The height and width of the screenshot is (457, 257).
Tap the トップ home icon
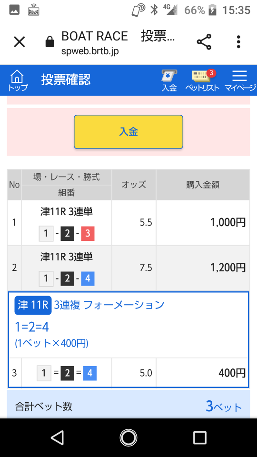click(x=17, y=80)
